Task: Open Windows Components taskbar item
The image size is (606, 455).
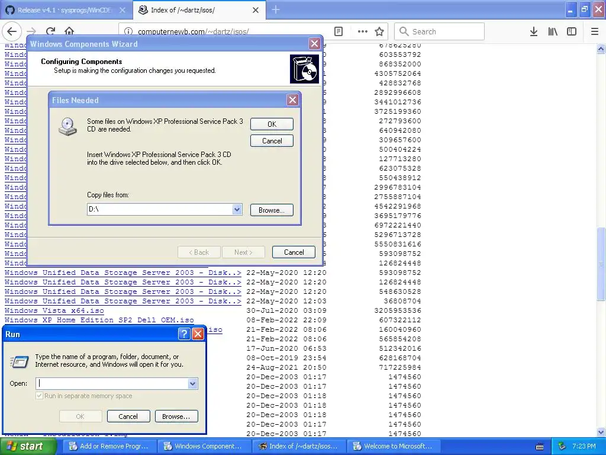Action: pos(204,446)
